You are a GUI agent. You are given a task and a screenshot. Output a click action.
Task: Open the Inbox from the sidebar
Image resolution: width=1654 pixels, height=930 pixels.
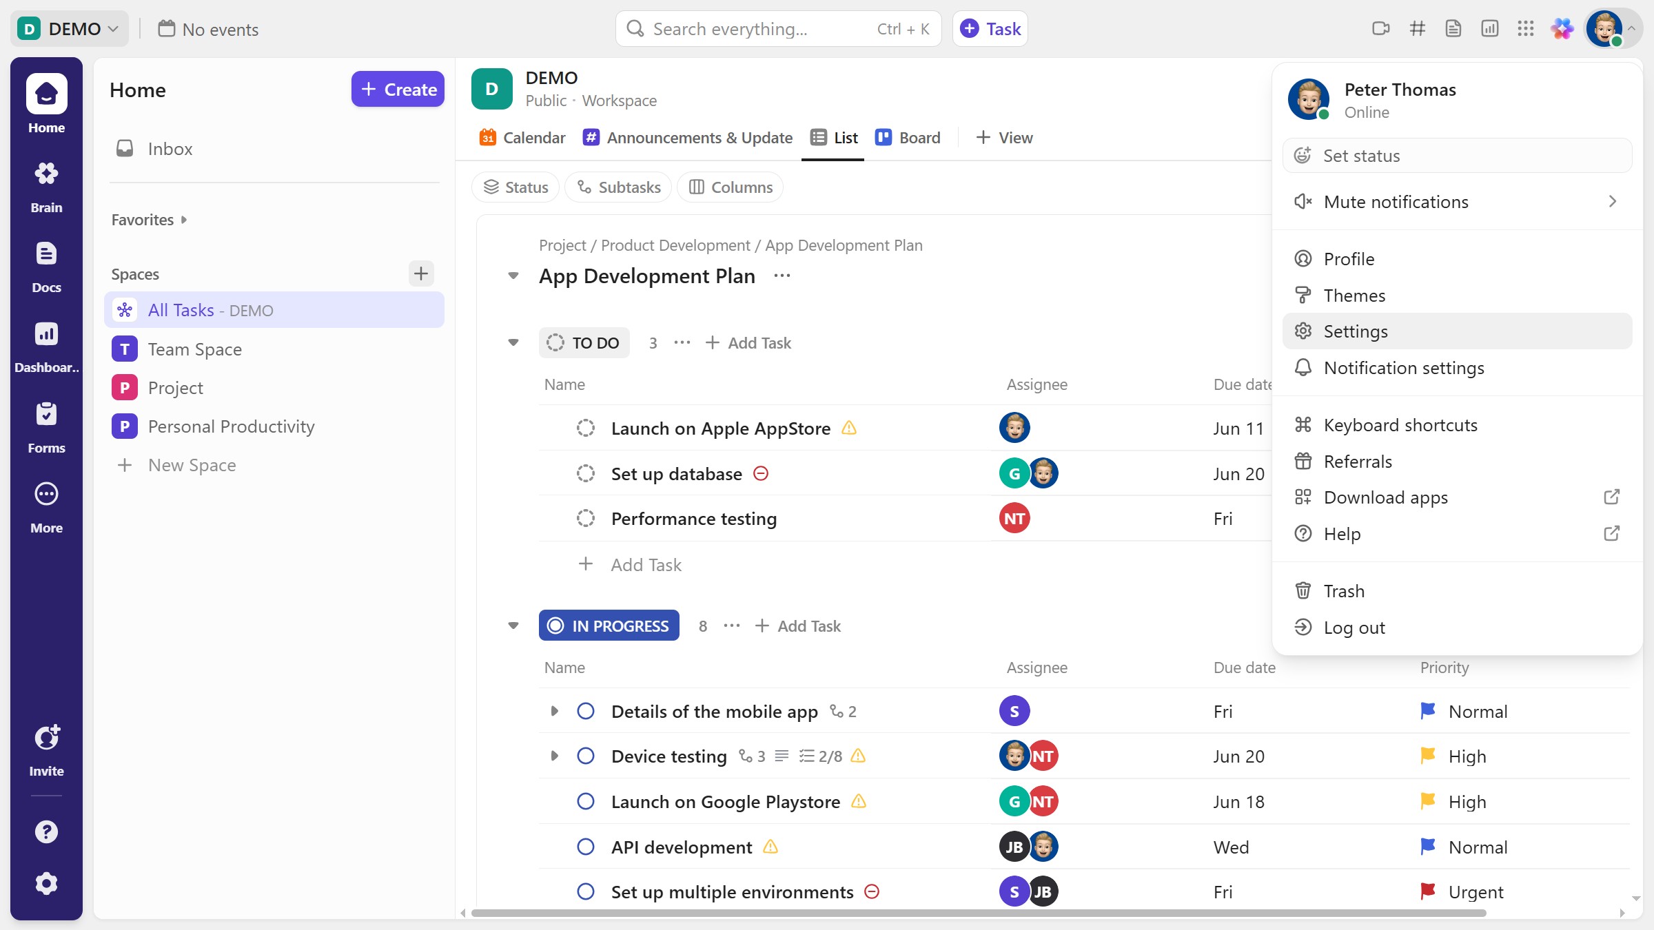click(x=170, y=149)
